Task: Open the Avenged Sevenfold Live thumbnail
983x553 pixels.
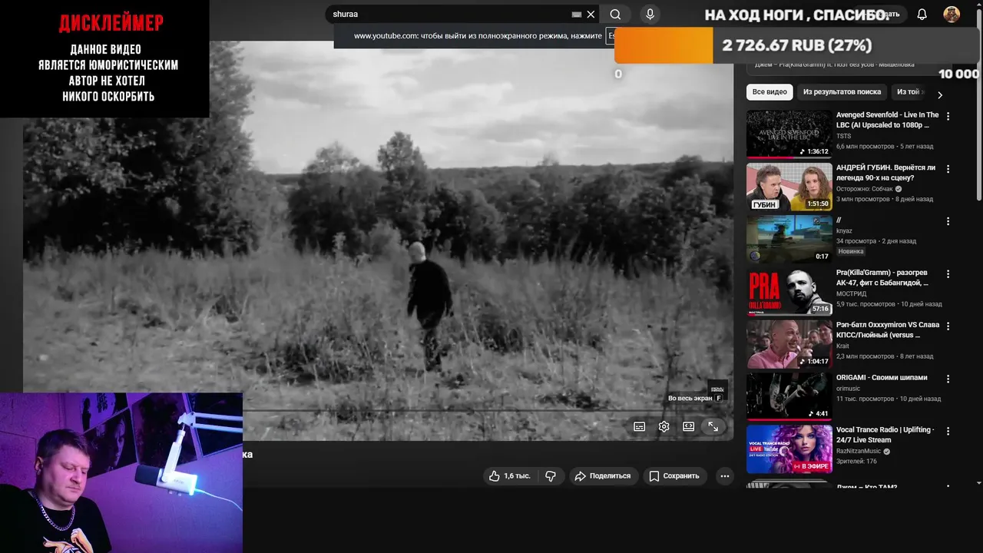Action: (789, 134)
